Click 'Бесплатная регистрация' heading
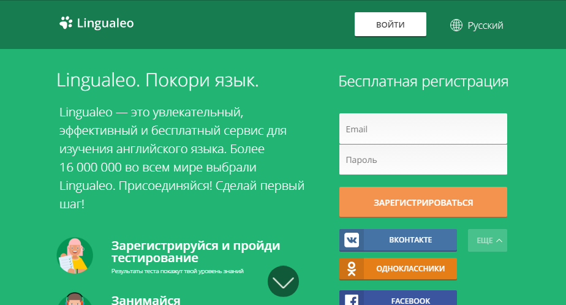Screen dimensions: 566x305 pyautogui.click(x=423, y=81)
